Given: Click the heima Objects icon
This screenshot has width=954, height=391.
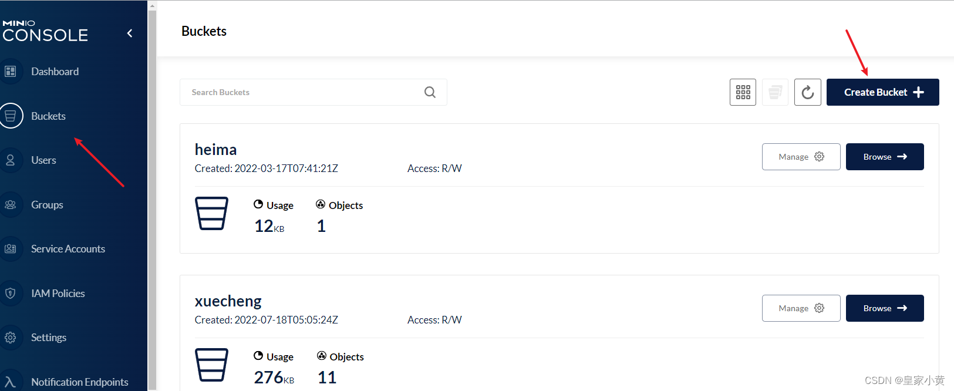Looking at the screenshot, I should click(x=321, y=204).
